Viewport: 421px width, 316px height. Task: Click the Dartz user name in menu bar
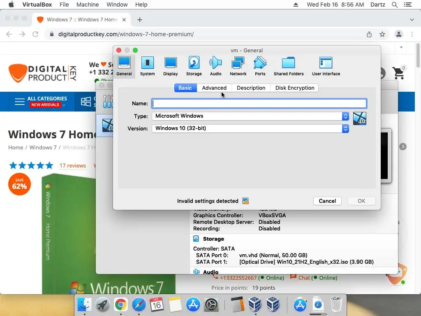click(x=377, y=5)
